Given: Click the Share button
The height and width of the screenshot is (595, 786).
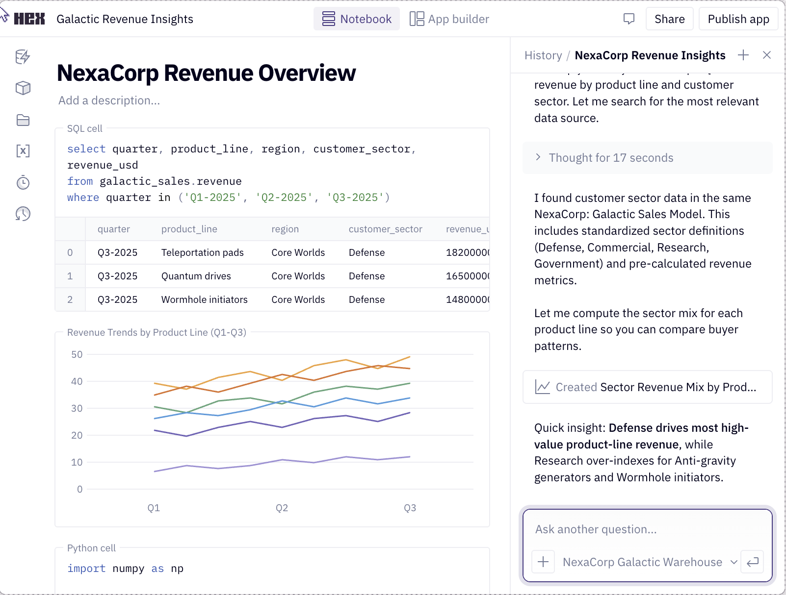Looking at the screenshot, I should (670, 19).
